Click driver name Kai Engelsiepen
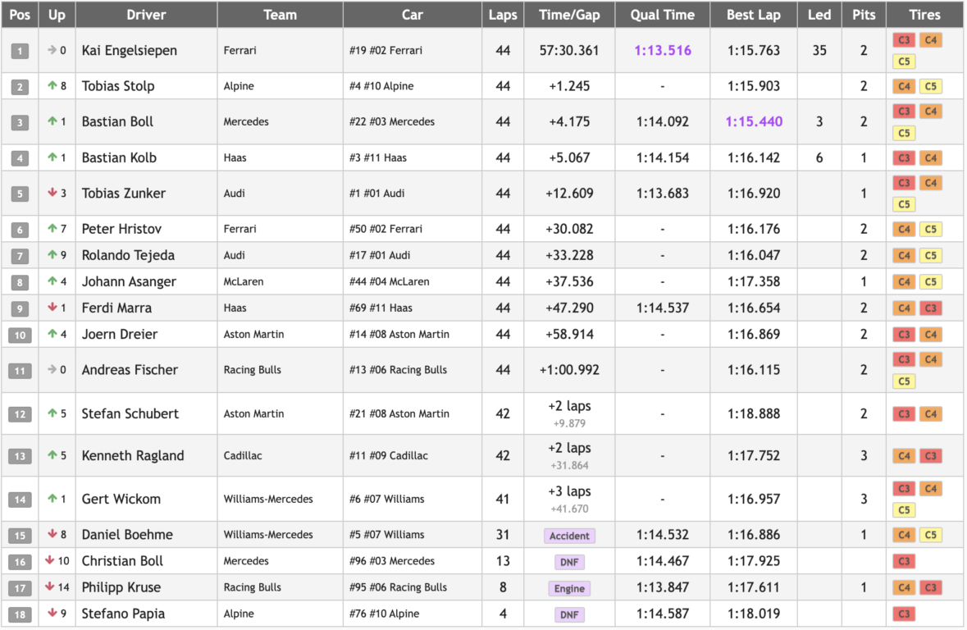This screenshot has width=967, height=630. pyautogui.click(x=130, y=51)
